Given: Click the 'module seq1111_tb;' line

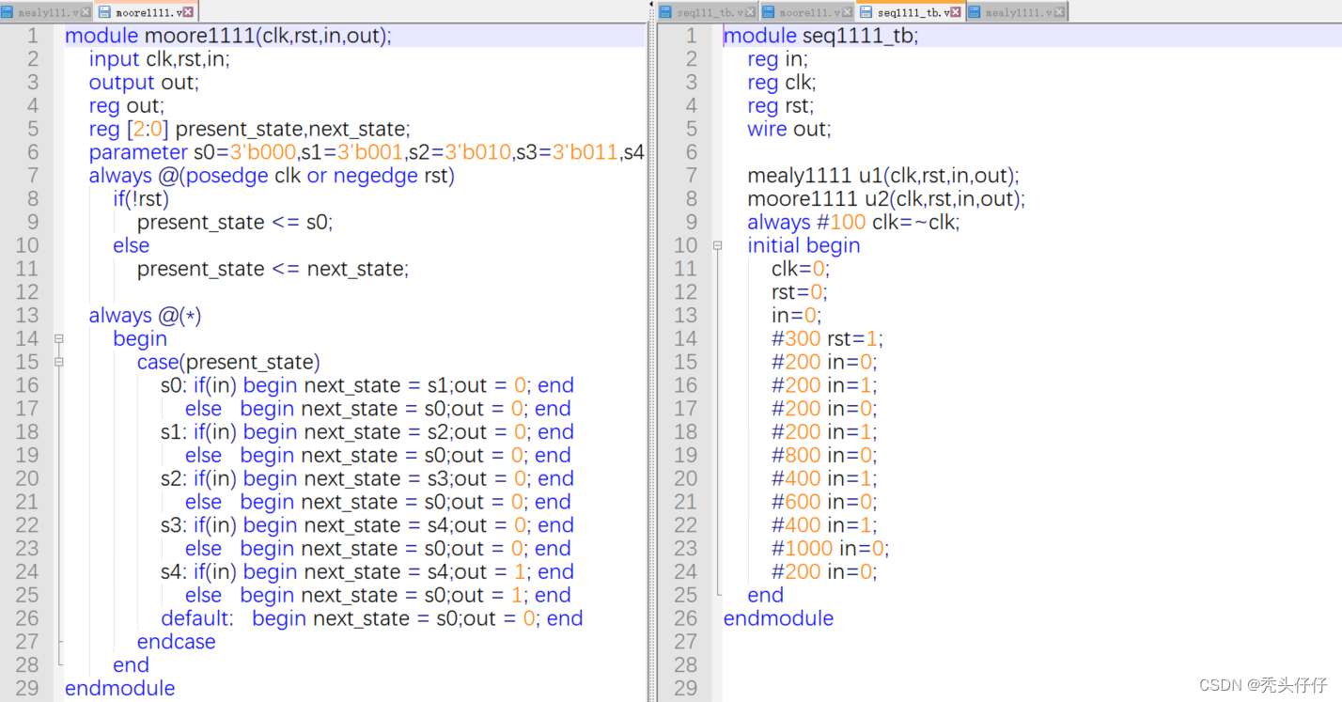Looking at the screenshot, I should coord(820,36).
